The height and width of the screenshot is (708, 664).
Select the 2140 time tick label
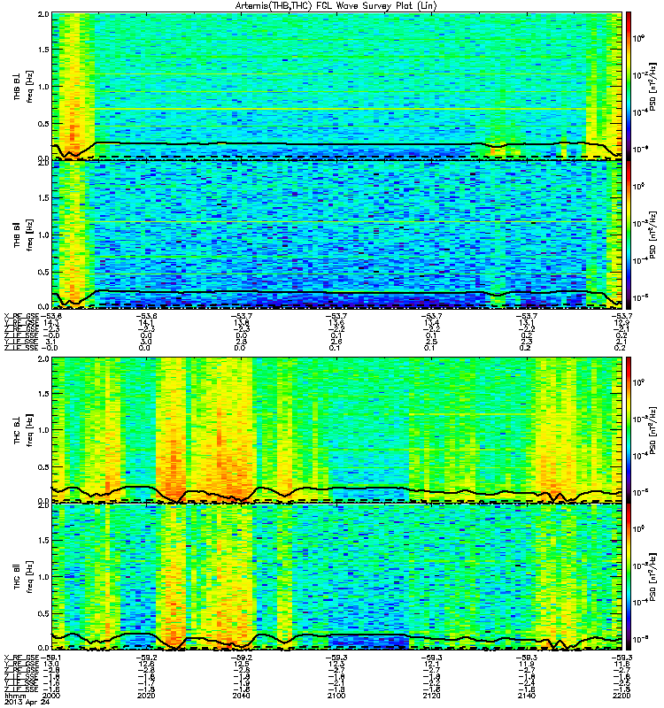[527, 696]
